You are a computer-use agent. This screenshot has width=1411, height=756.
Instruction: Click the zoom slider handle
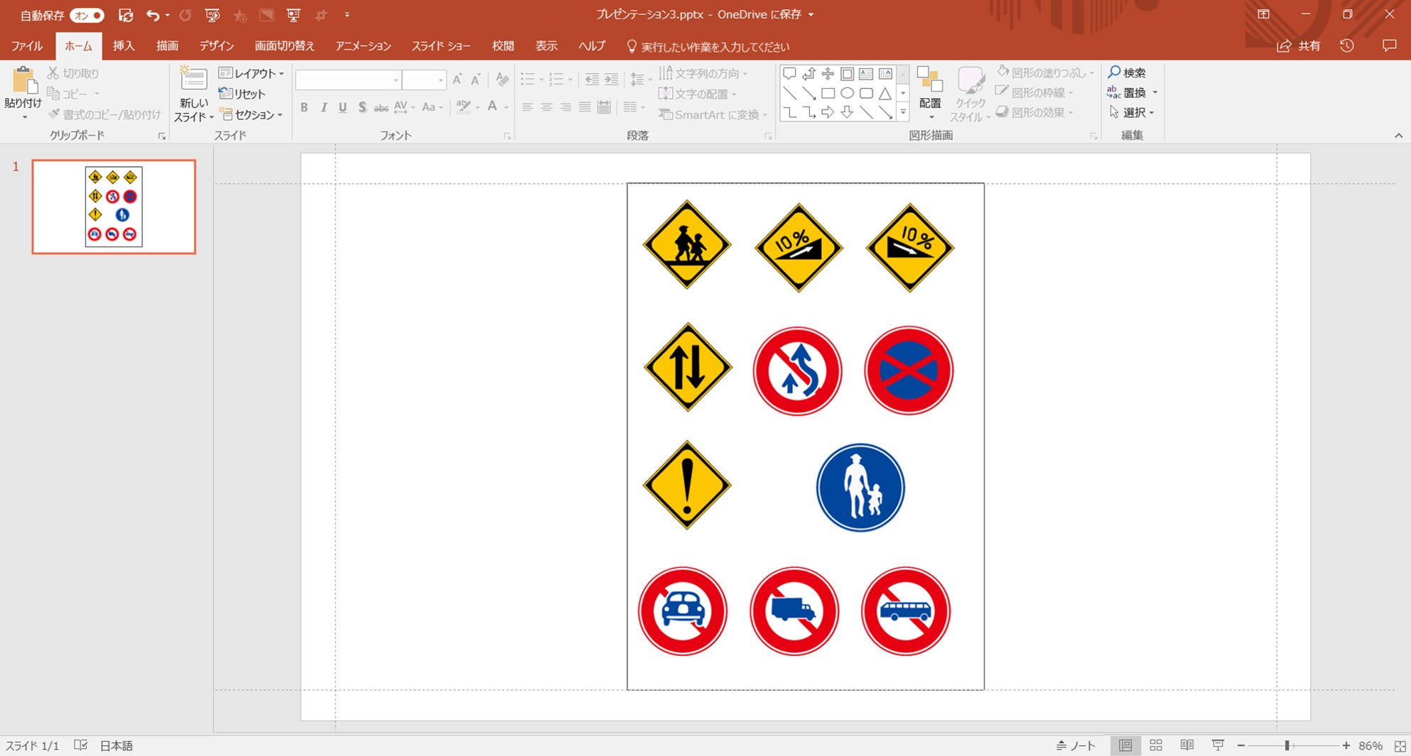click(1287, 745)
